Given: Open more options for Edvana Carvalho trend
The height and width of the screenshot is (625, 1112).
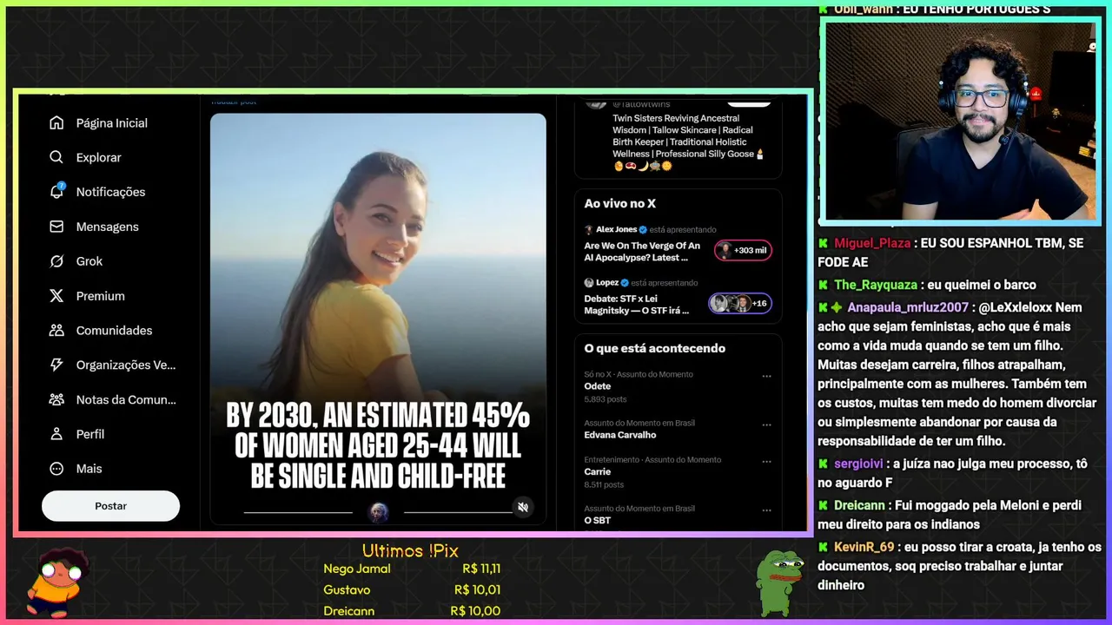Looking at the screenshot, I should tap(766, 424).
